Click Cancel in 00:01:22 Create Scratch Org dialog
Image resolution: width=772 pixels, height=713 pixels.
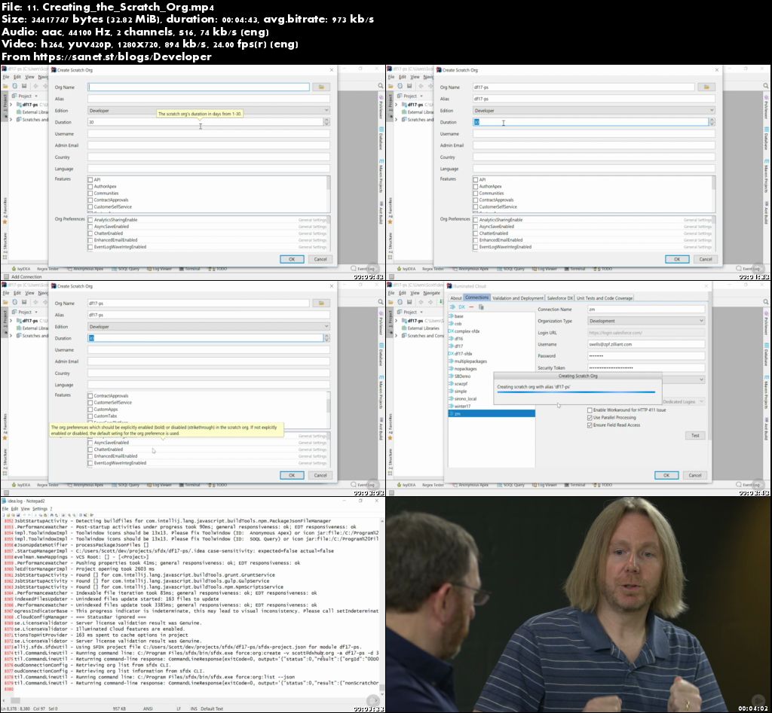coord(706,259)
